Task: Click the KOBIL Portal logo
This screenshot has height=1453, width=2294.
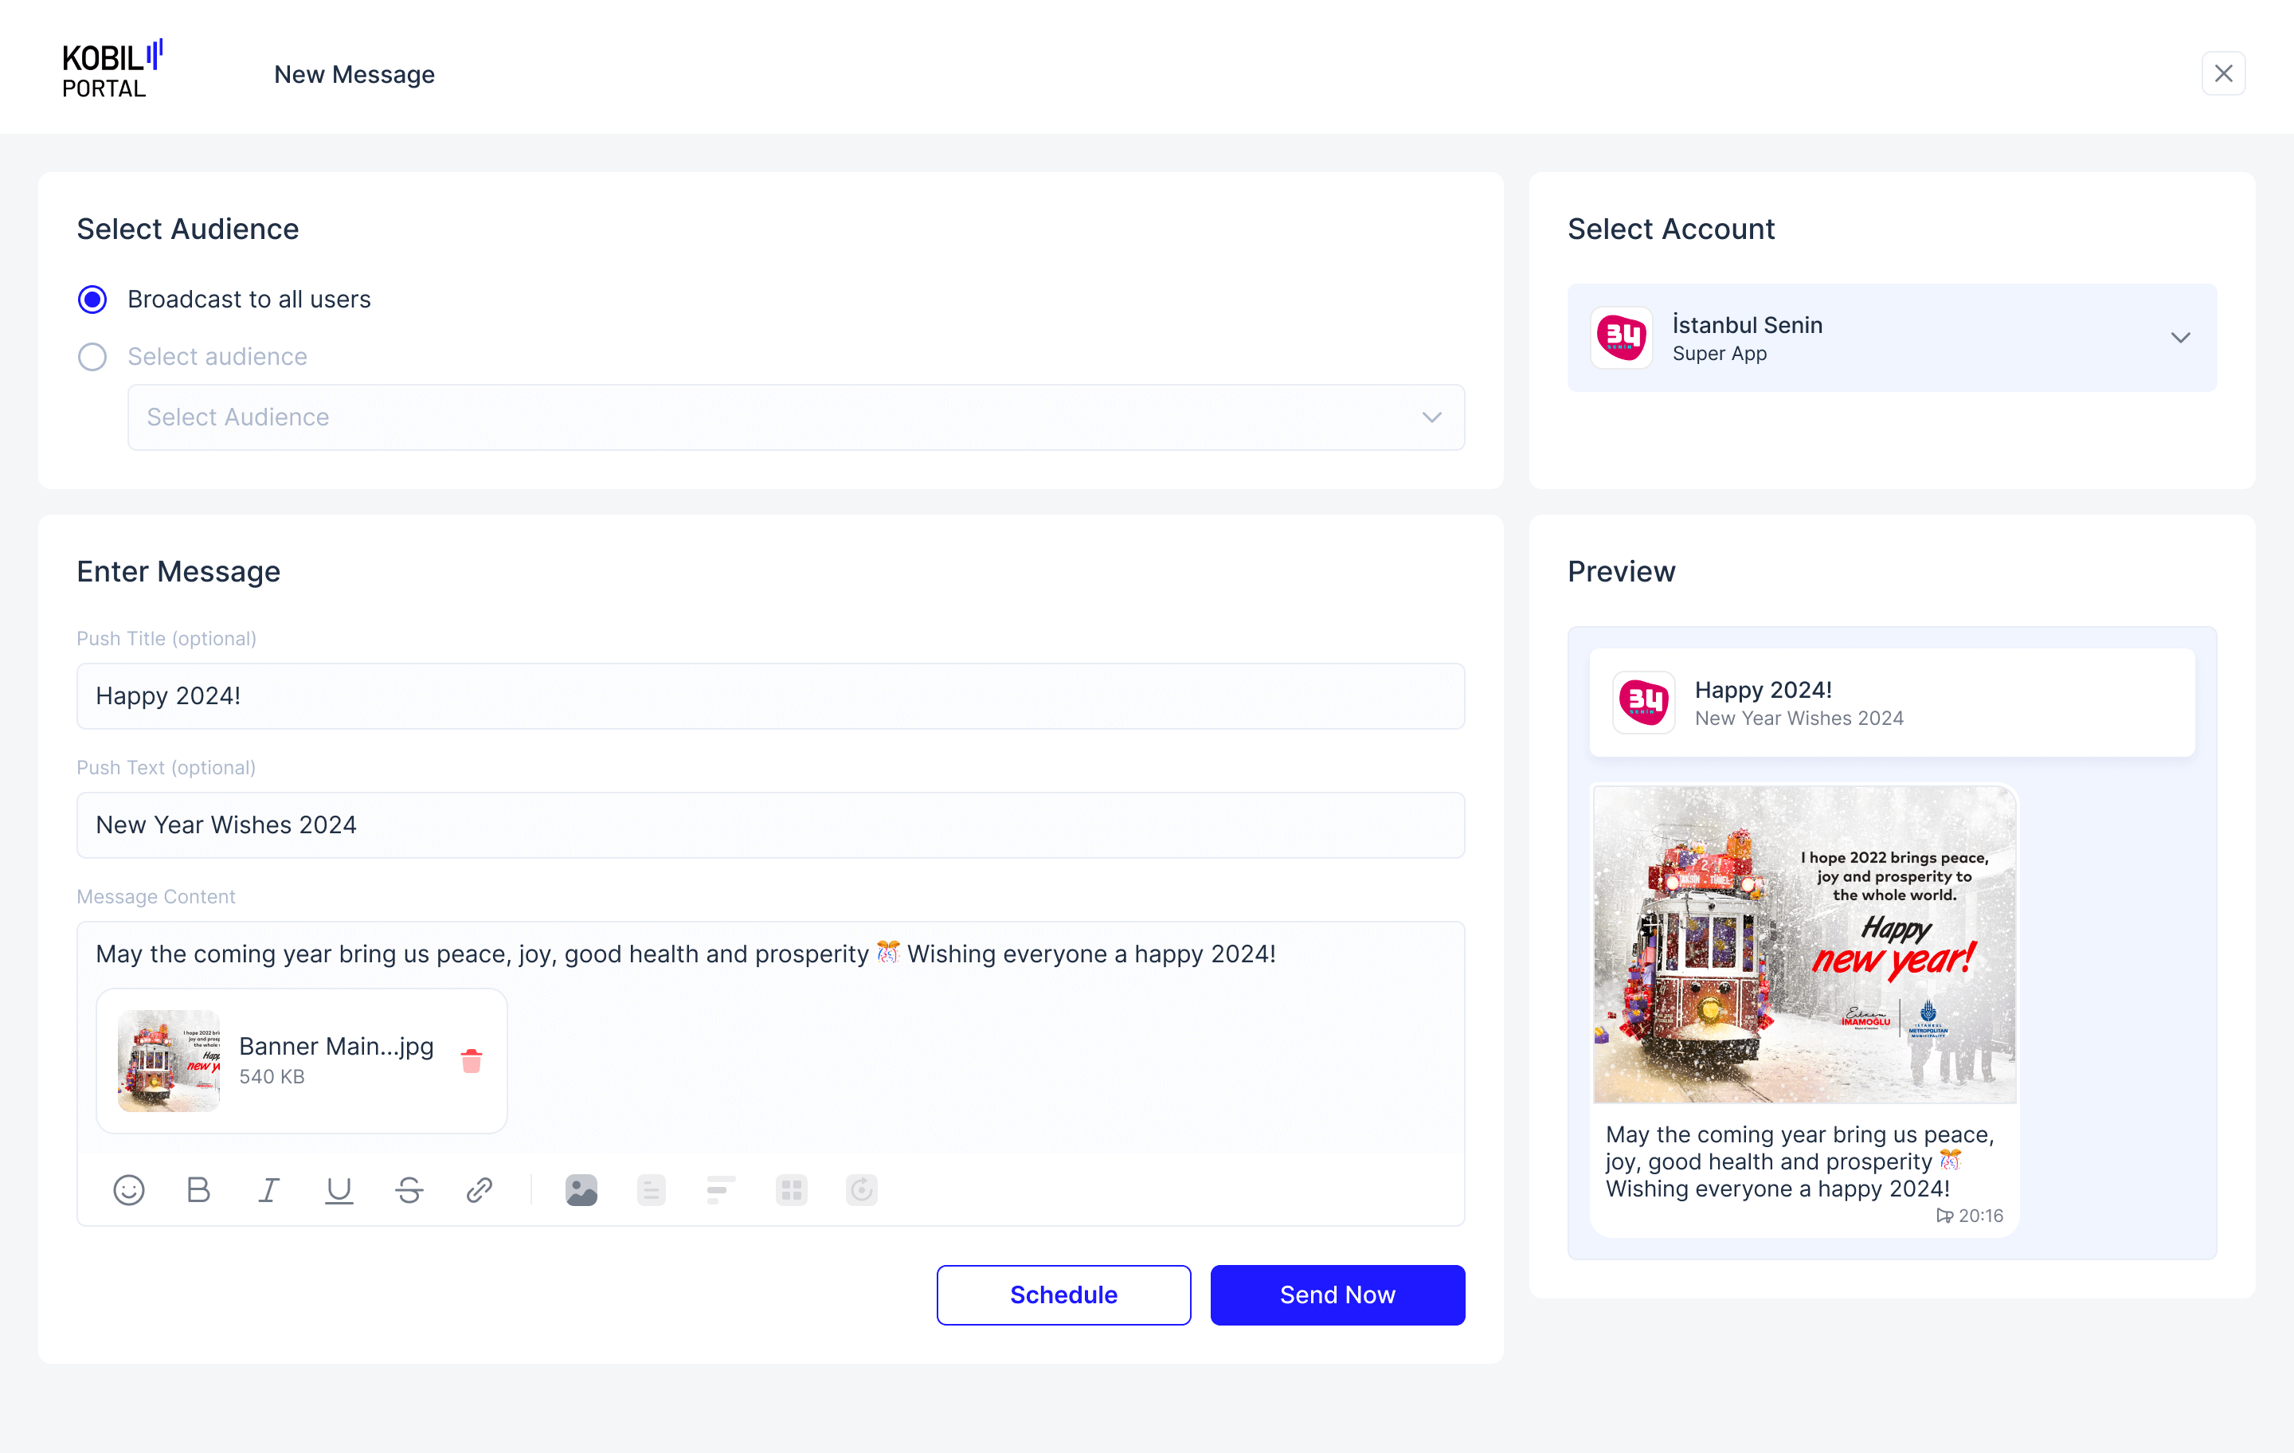Action: 112,69
